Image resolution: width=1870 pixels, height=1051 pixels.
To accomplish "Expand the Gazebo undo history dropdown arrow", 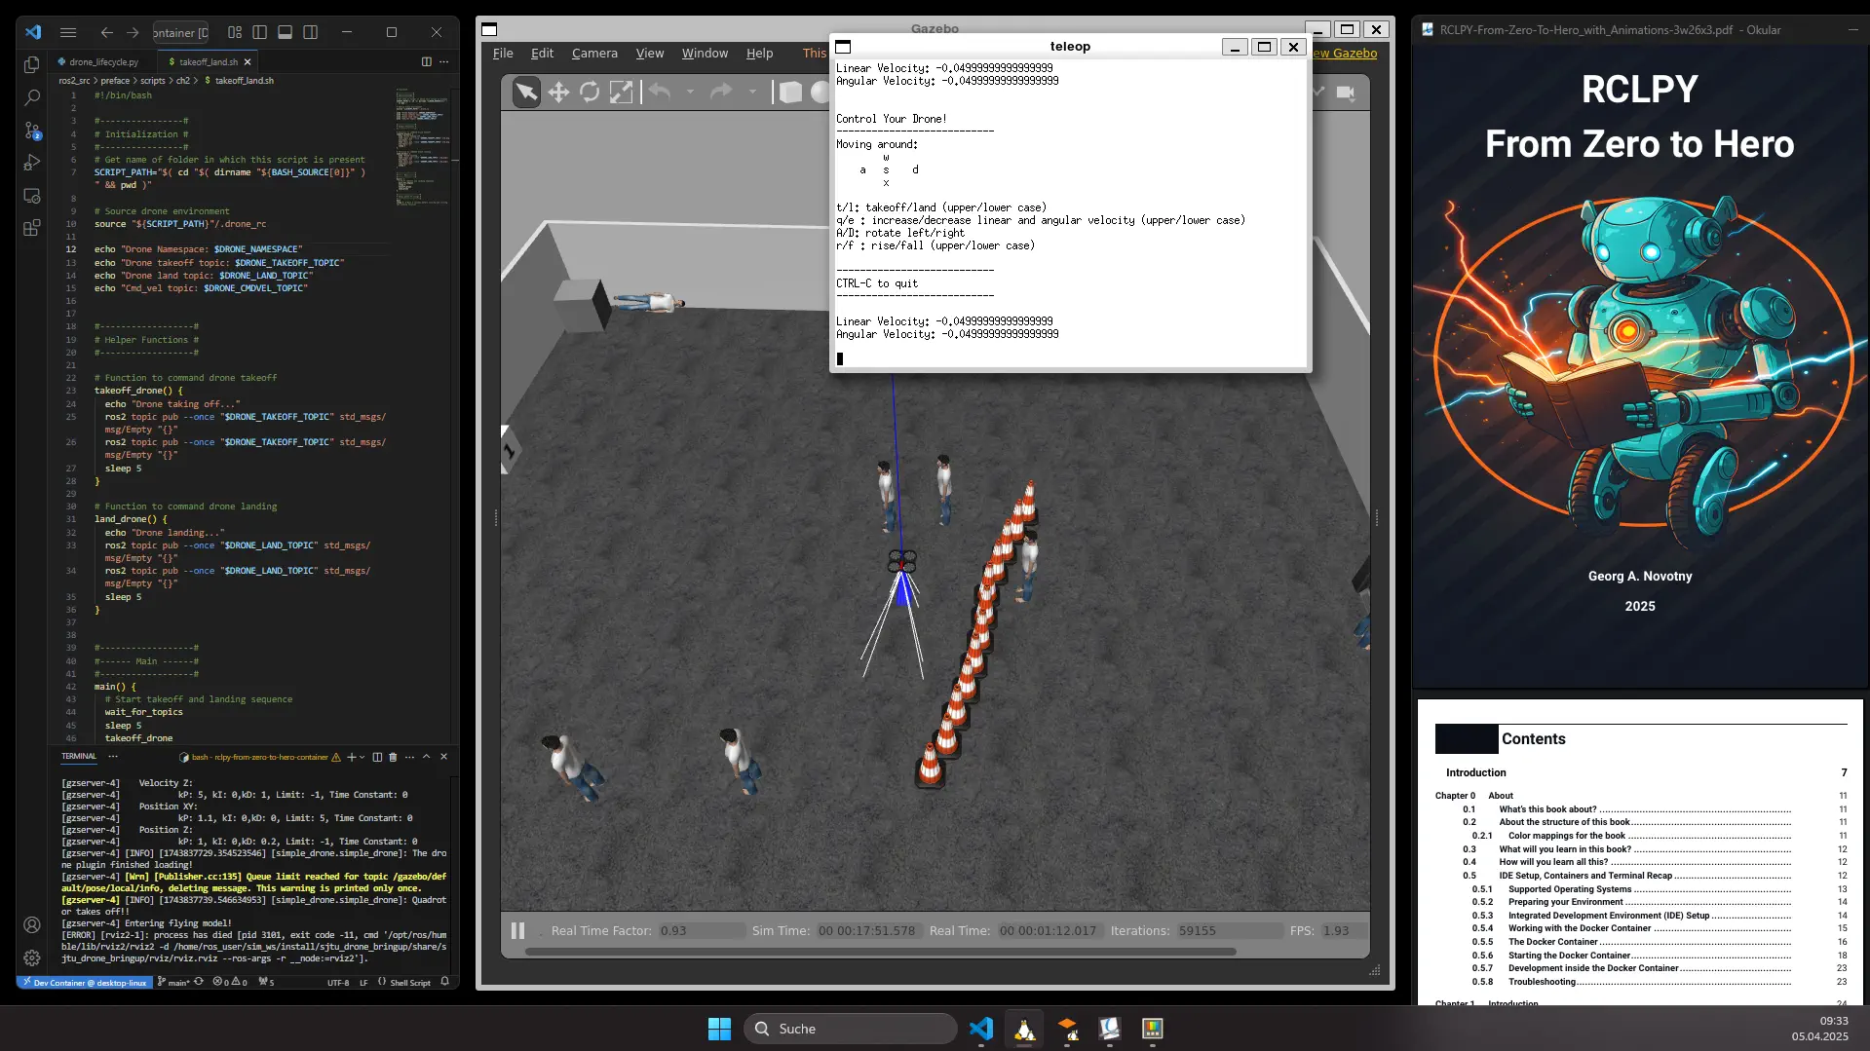I will point(690,93).
